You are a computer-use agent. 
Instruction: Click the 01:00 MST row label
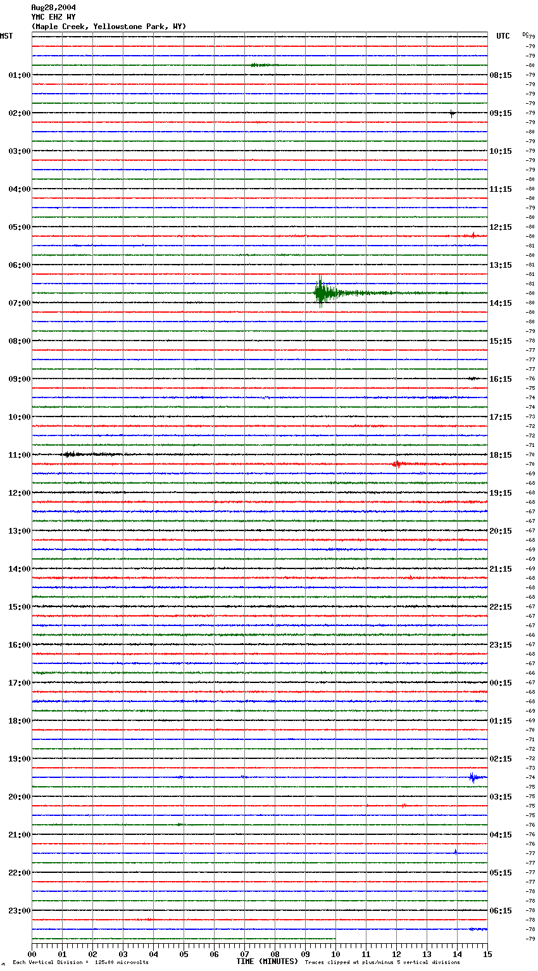(19, 75)
